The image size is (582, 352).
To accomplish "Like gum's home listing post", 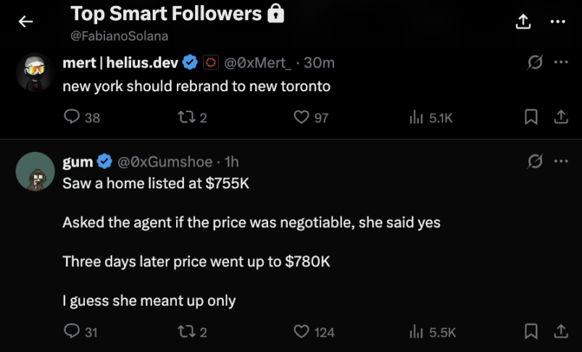I will (302, 332).
